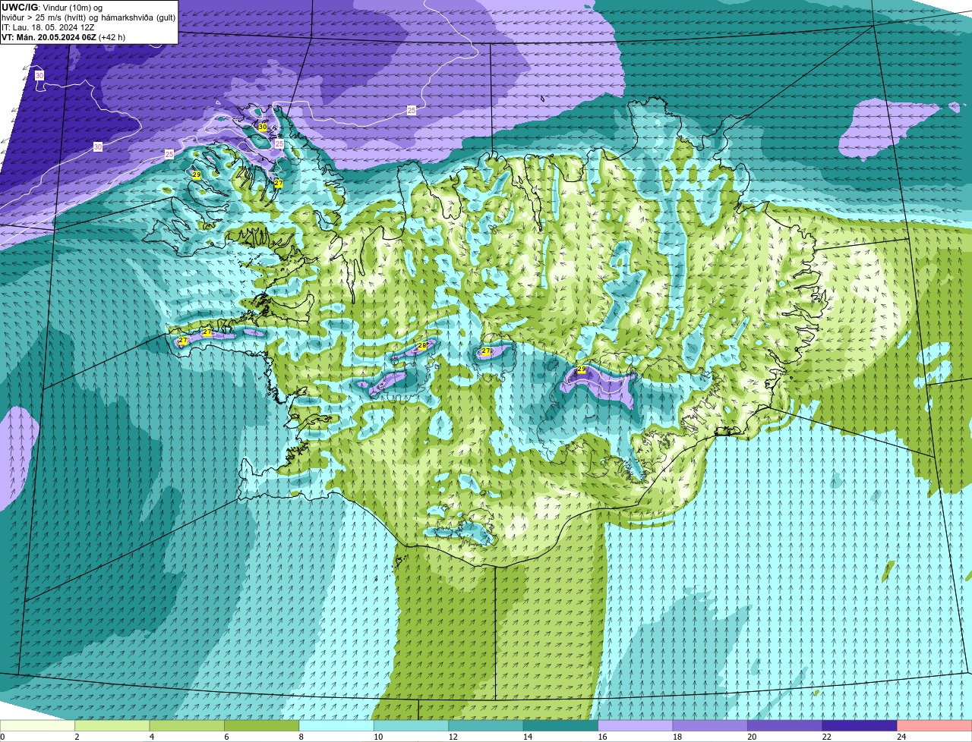Click the scale label "0"

pos(2,737)
